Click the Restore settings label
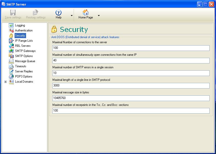 point(36,17)
